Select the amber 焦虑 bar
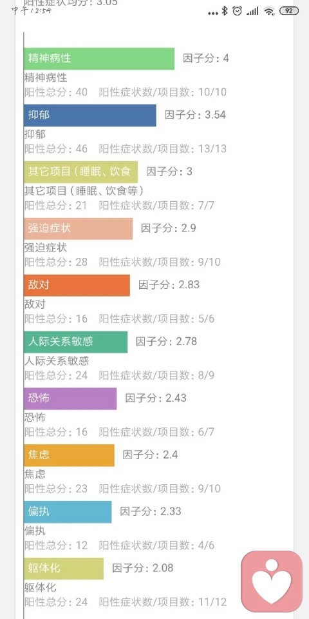 click(69, 455)
